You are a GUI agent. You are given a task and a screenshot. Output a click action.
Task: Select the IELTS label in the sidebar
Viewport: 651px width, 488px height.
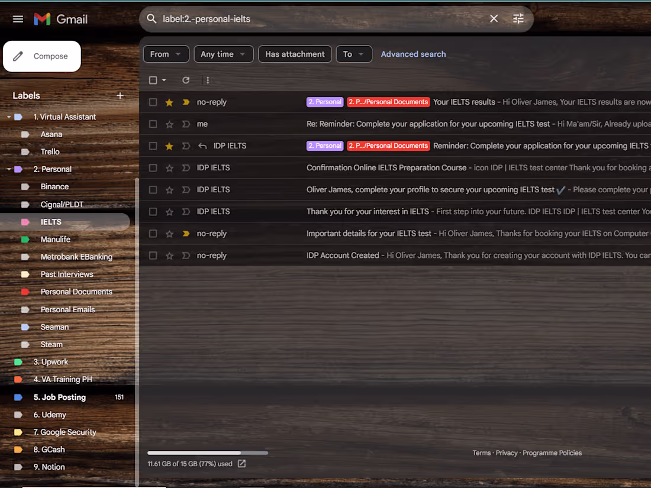coord(51,221)
